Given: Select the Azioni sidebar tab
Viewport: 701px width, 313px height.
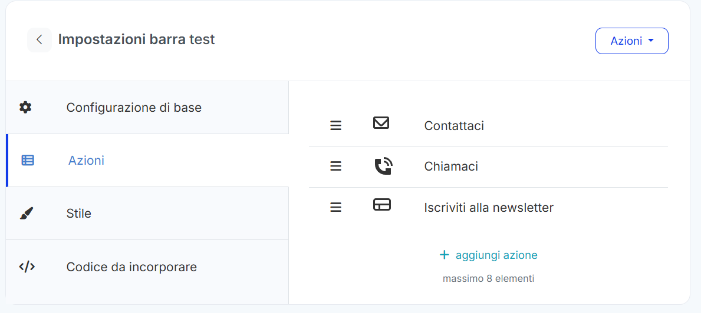Looking at the screenshot, I should coord(86,160).
